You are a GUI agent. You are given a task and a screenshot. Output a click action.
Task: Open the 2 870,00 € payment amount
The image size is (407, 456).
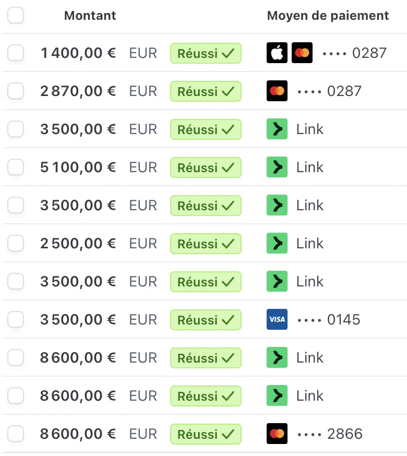(x=78, y=91)
